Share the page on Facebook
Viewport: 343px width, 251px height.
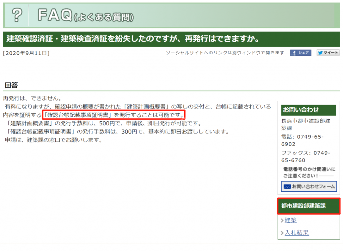click(300, 53)
